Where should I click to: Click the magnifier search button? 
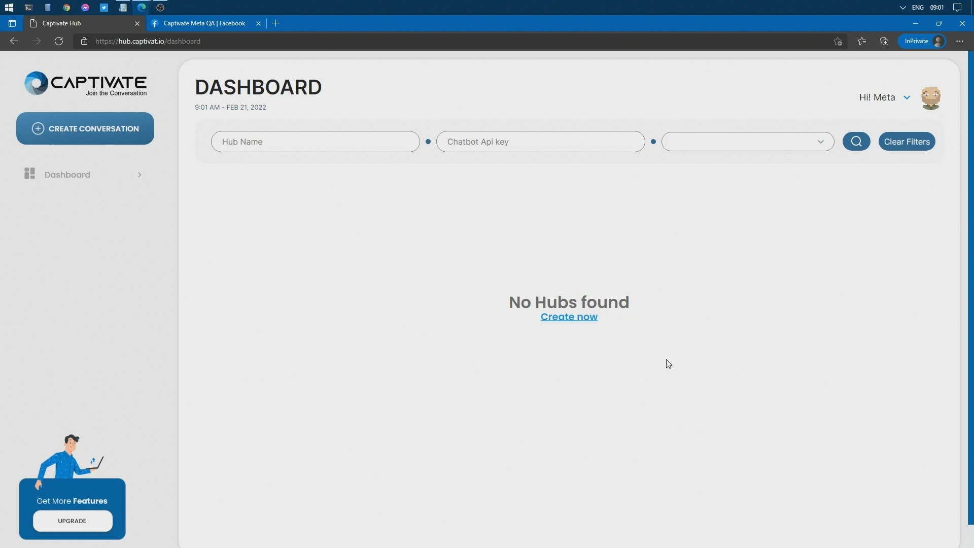tap(856, 142)
